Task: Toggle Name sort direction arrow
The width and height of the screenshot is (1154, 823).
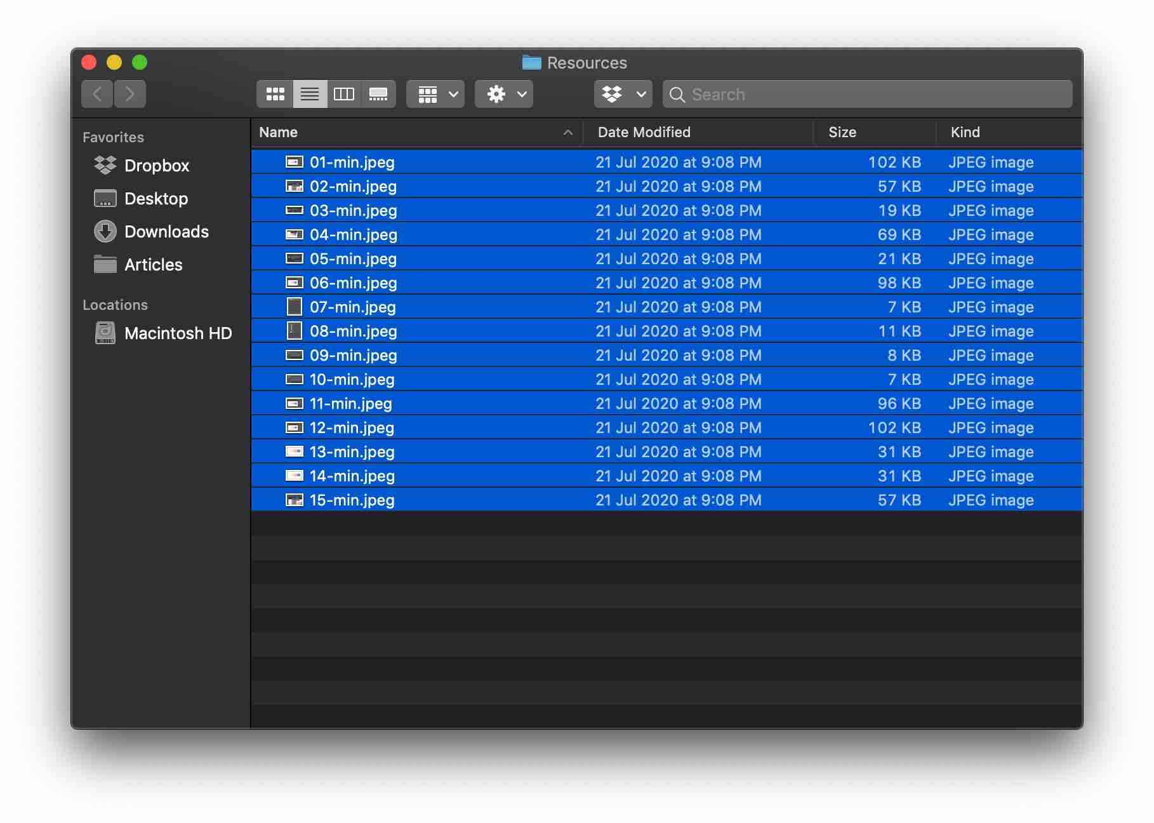Action: tap(568, 132)
